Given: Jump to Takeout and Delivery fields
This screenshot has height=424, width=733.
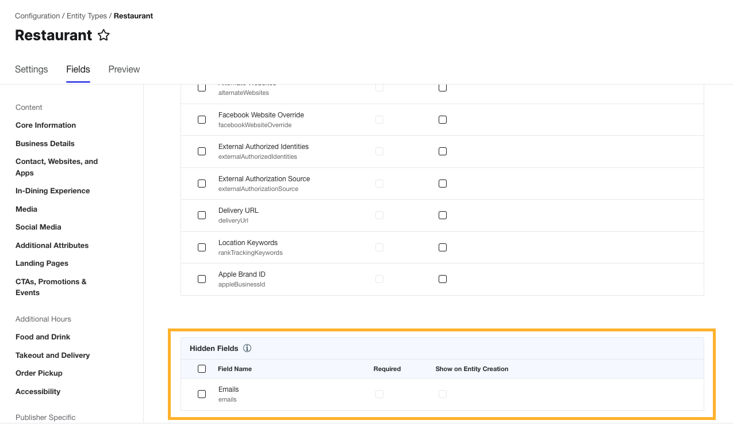Looking at the screenshot, I should coord(53,356).
